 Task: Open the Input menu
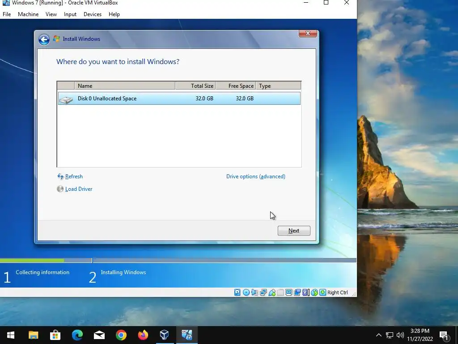click(70, 14)
